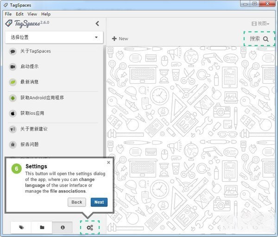Open 关于更新建议 entry
Image resolution: width=278 pixels, height=237 pixels.
pyautogui.click(x=34, y=129)
